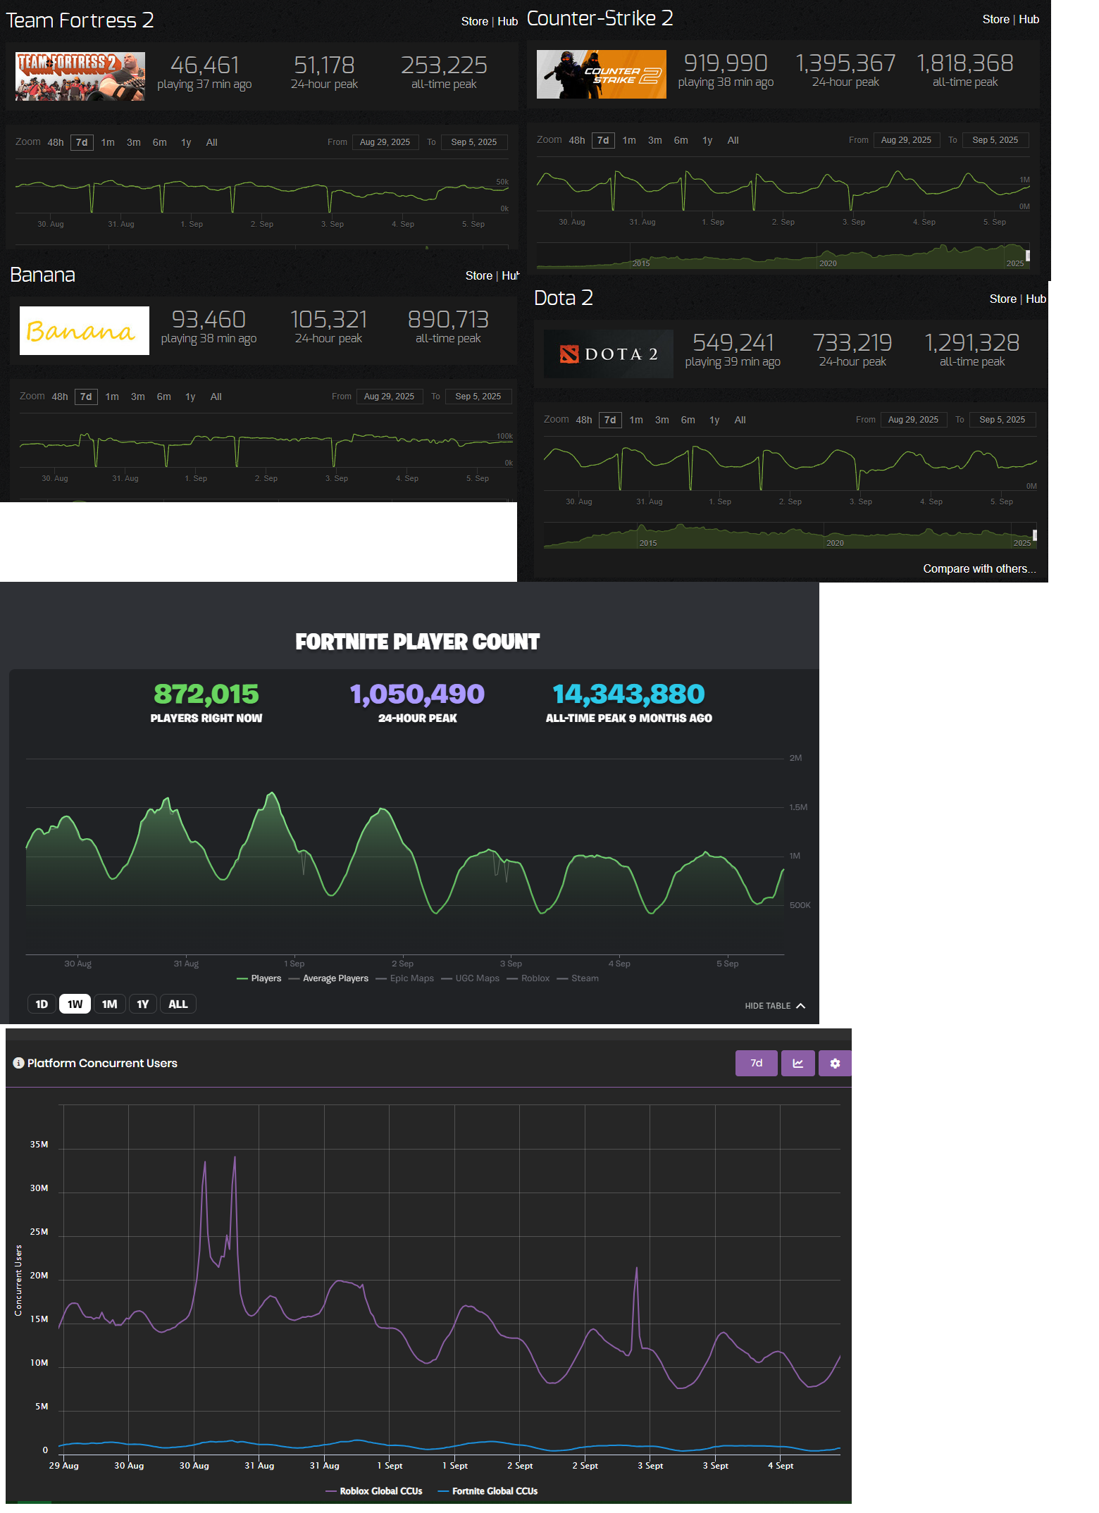Click the Dota 2 logo image

pyautogui.click(x=608, y=354)
